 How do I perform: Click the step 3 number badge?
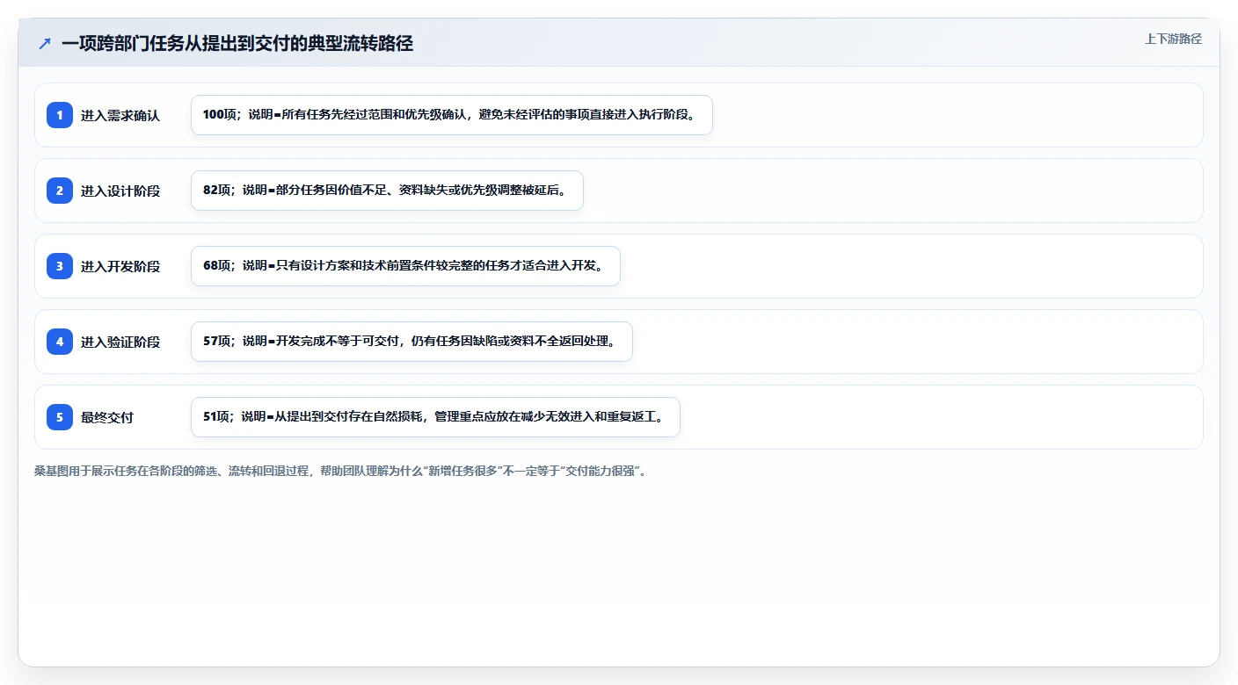(x=60, y=266)
